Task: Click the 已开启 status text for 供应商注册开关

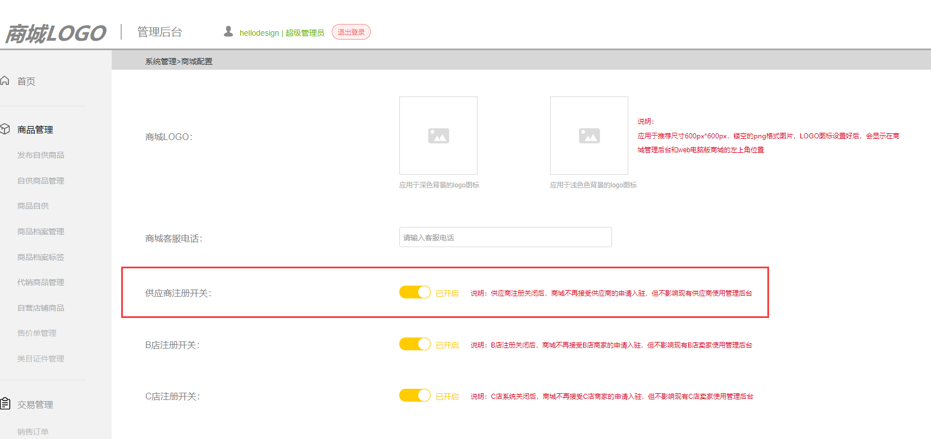Action: 447,293
